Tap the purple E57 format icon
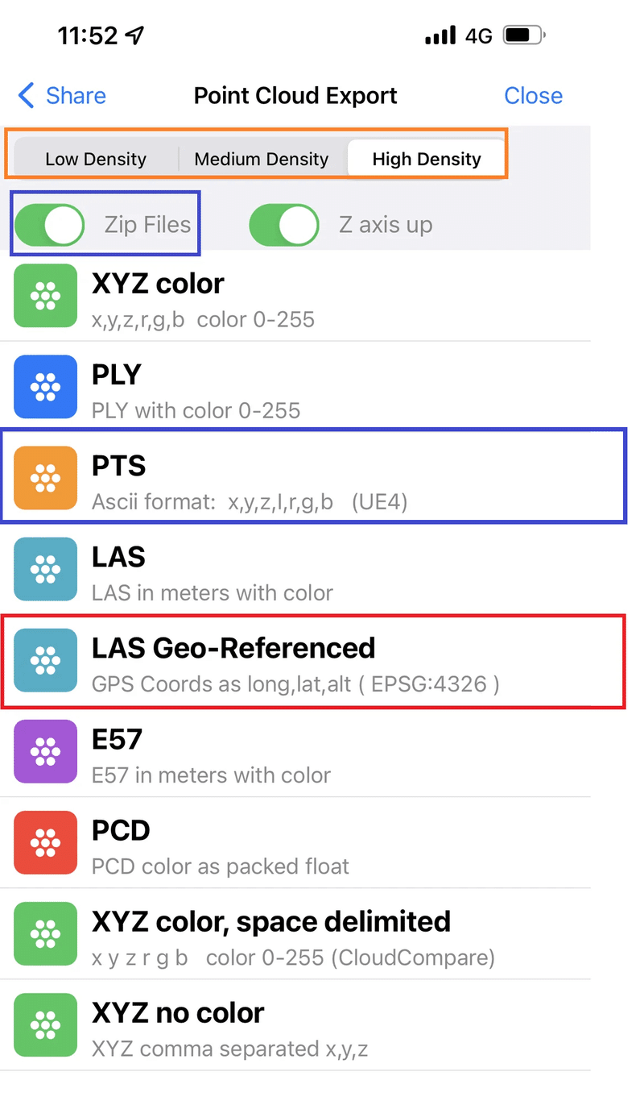Viewport: 644px width, 1105px height. (x=46, y=751)
